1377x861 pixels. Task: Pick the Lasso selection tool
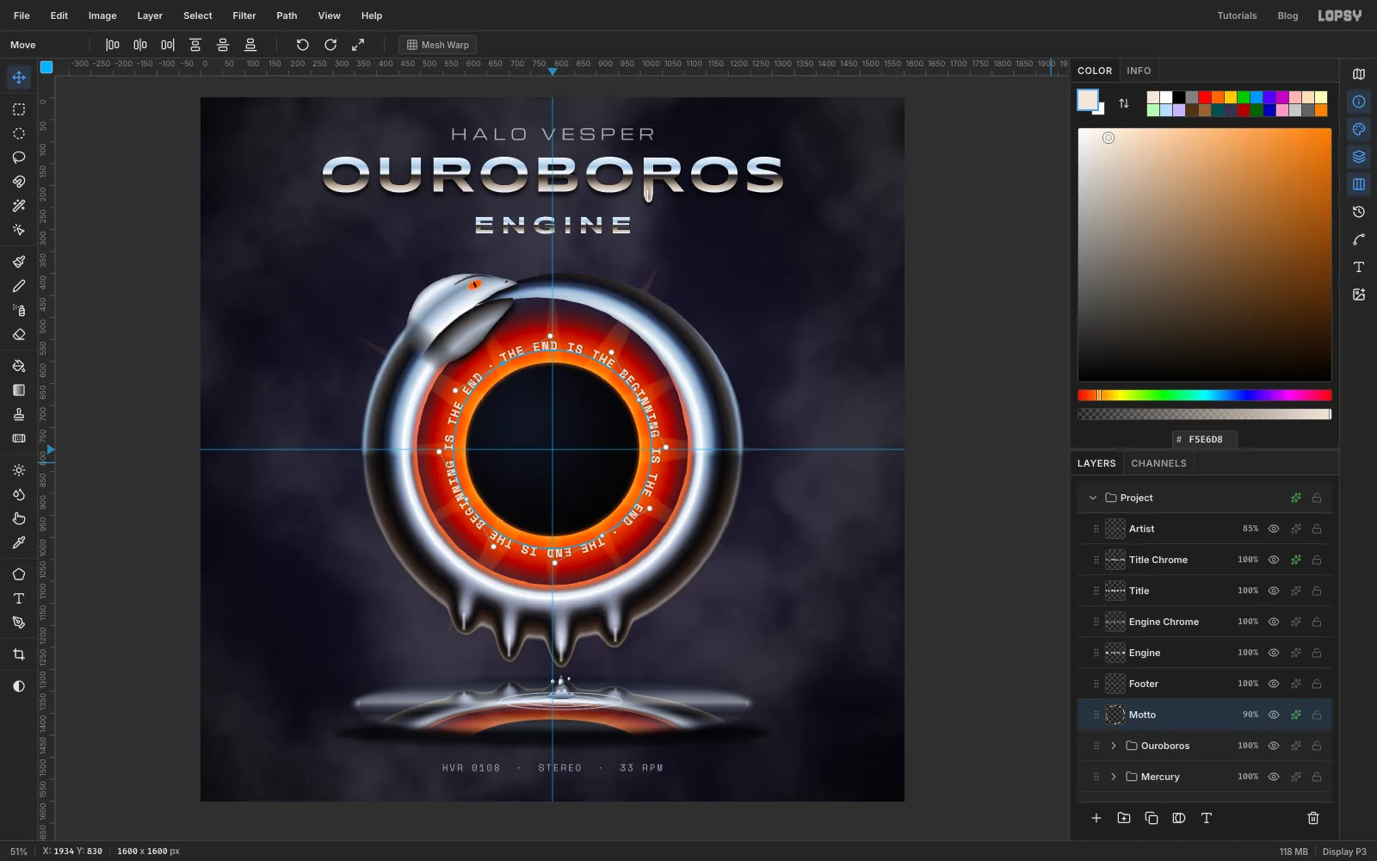tap(18, 158)
